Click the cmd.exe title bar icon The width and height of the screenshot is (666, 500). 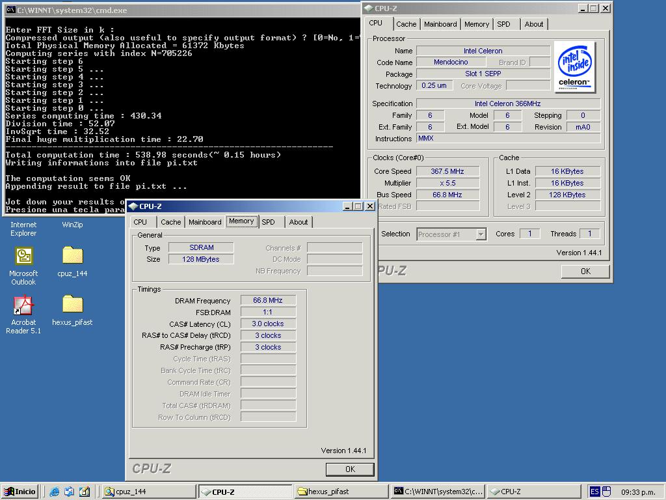click(10, 10)
